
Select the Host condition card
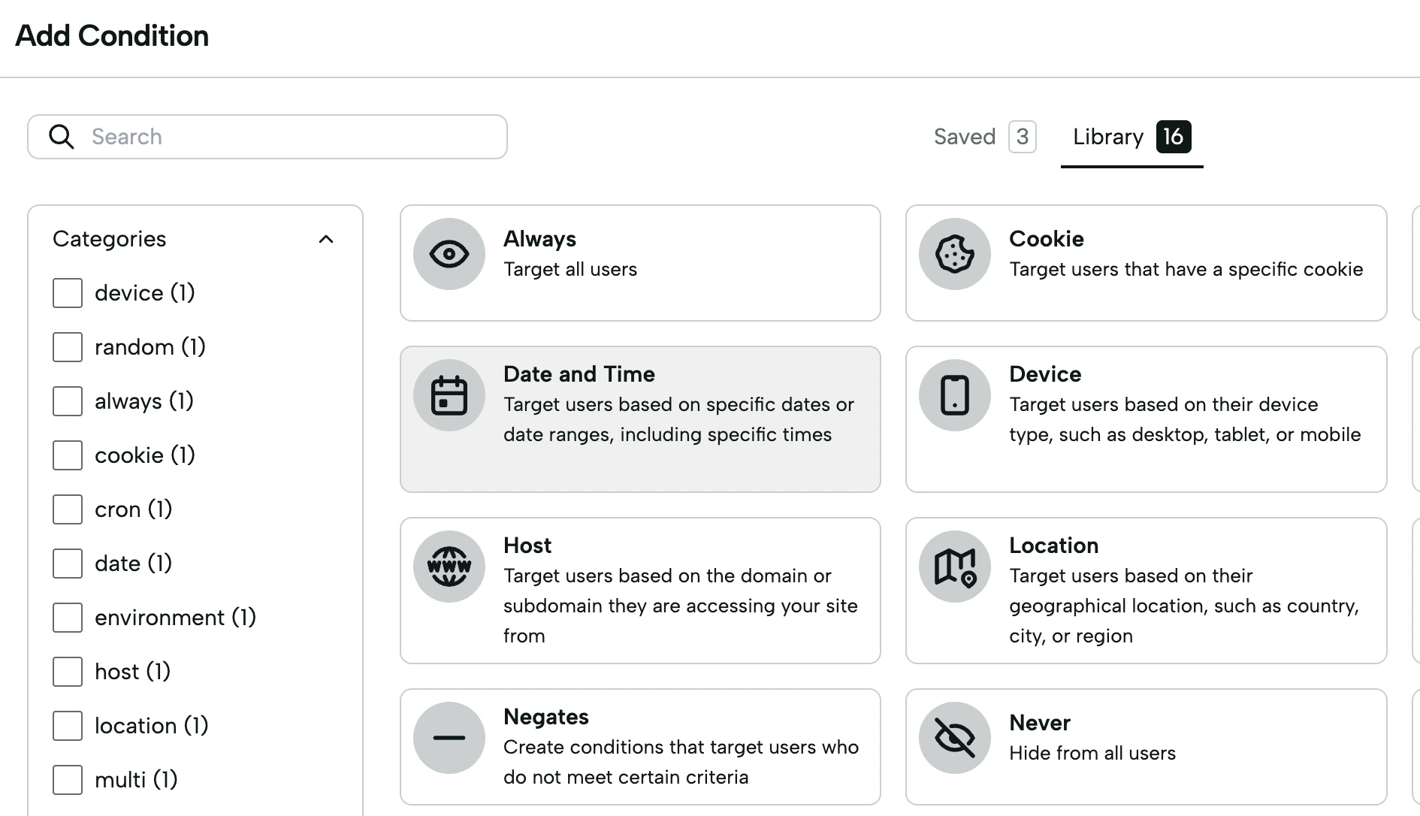(639, 591)
